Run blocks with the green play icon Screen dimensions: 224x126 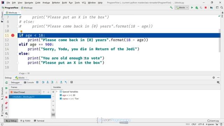[x=192, y=8]
